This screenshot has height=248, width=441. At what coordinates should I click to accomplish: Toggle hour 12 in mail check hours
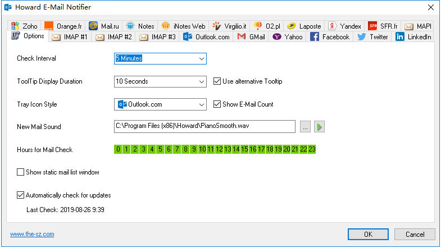[x=219, y=149]
